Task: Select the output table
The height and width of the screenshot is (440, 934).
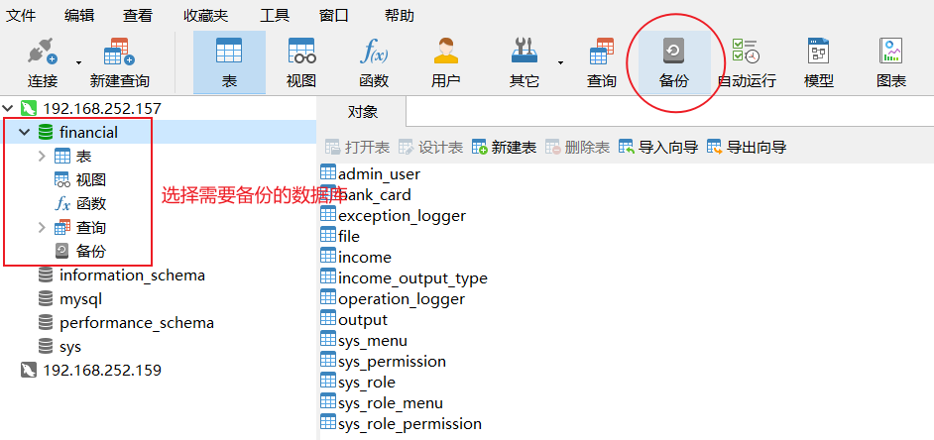Action: (362, 320)
